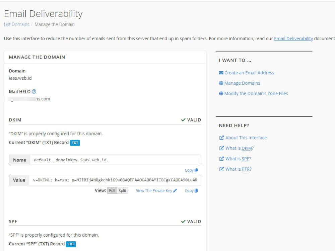335x251 pixels.
Task: Open the What is PTR? link
Action: [x=239, y=169]
